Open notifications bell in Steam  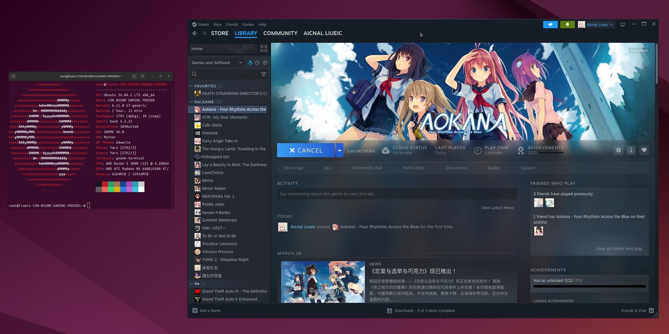tap(567, 25)
